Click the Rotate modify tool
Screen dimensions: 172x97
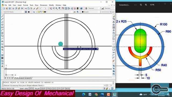point(114,33)
